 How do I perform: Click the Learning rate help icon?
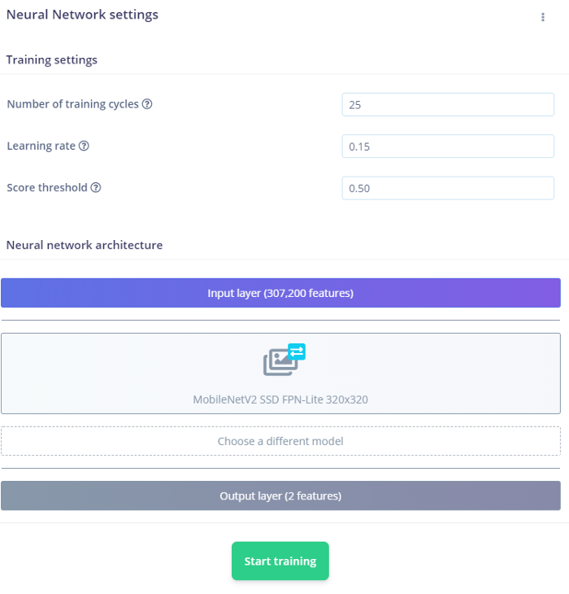point(84,146)
